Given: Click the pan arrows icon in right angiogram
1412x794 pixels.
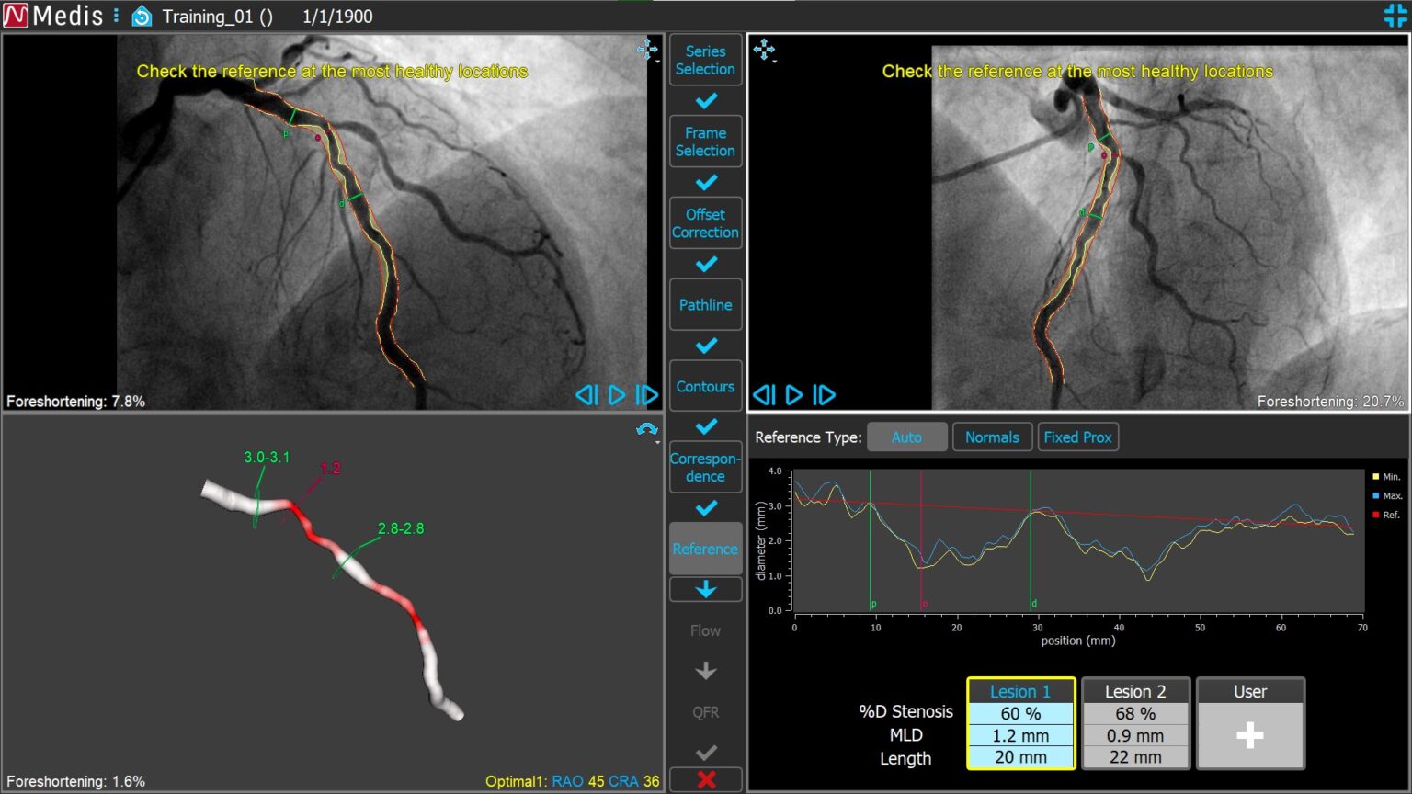Looking at the screenshot, I should (x=764, y=50).
